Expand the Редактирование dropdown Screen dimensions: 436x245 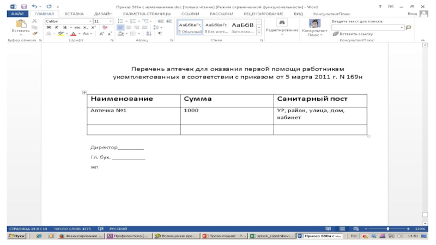tap(282, 30)
